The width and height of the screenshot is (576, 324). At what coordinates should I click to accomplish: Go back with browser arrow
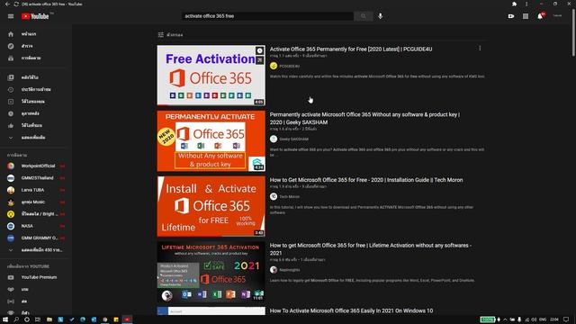7,4
